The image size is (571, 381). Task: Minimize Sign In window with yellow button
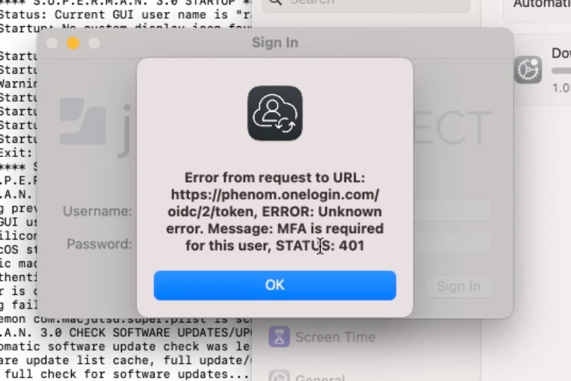(x=73, y=43)
